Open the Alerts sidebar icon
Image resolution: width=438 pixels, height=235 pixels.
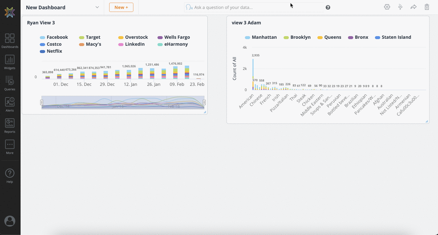[10, 104]
